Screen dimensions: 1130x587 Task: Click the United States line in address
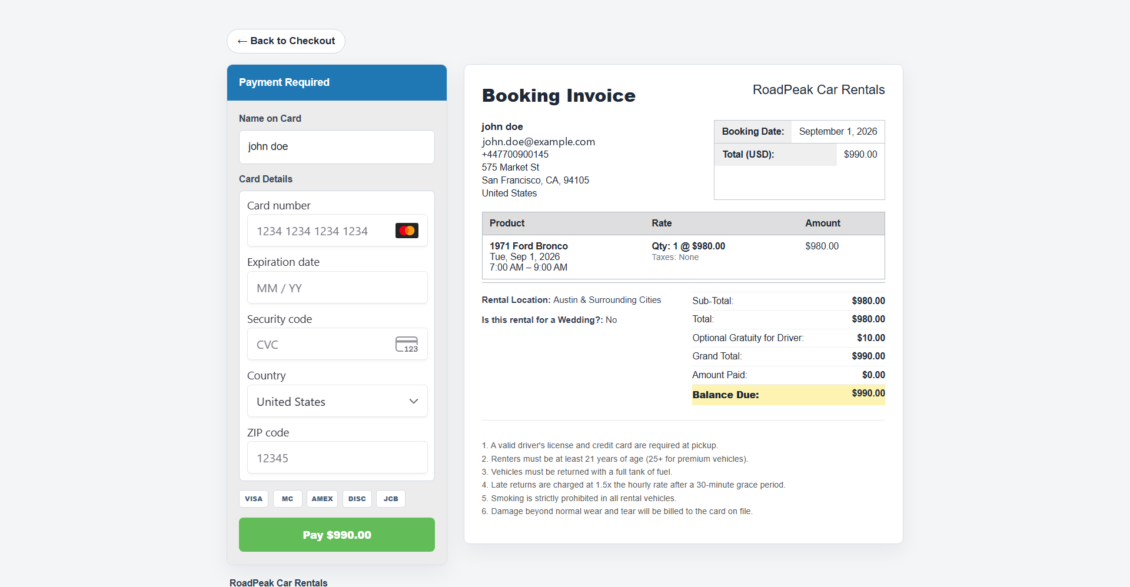(x=509, y=194)
